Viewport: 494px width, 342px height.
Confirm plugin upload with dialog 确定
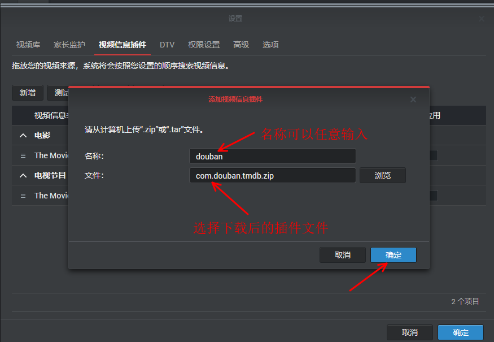(x=393, y=255)
